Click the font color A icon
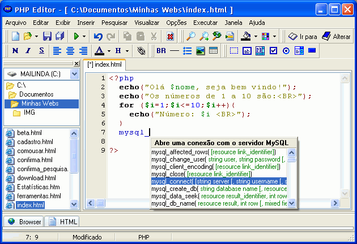Screen dimensions: 357x244 [100, 50]
